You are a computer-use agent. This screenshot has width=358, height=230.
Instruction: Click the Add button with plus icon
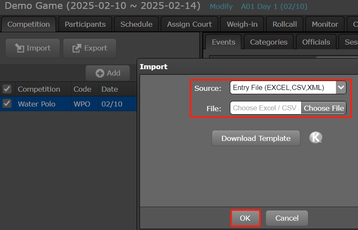[108, 73]
